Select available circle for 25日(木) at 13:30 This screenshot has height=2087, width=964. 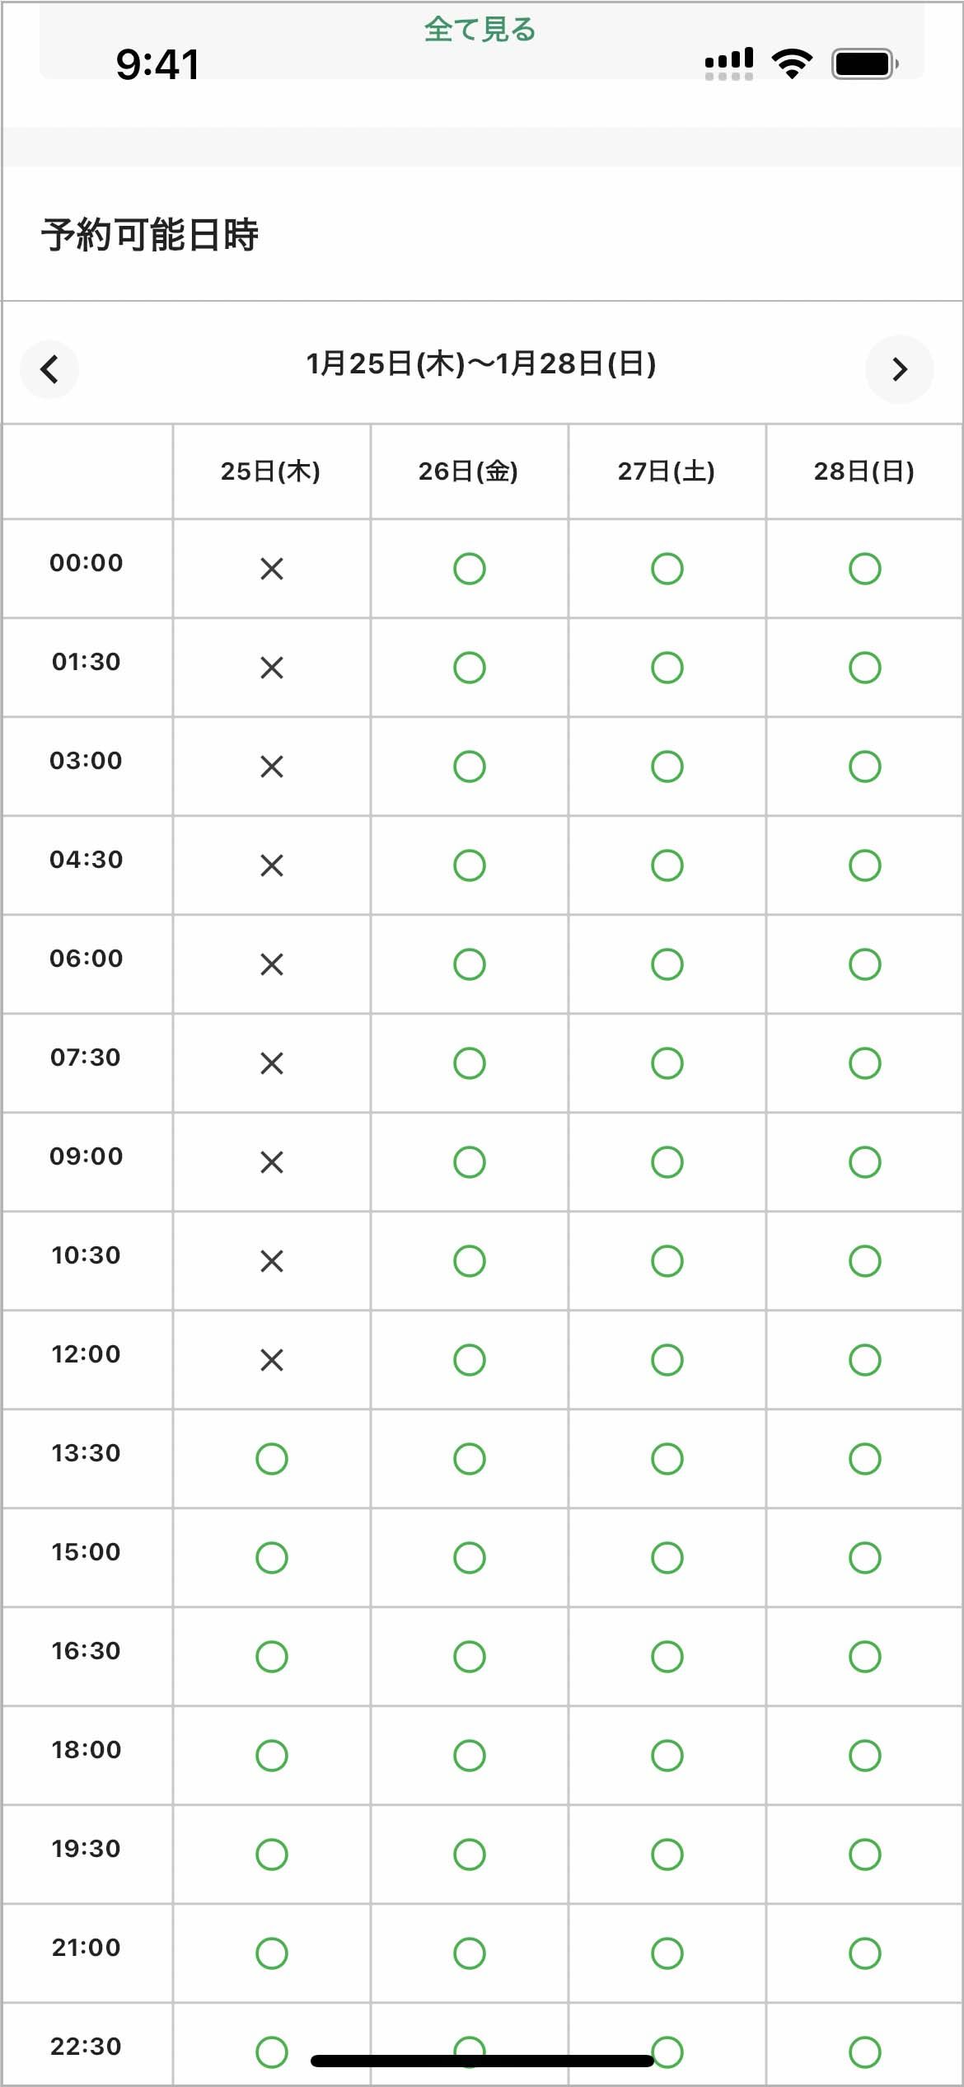point(272,1459)
